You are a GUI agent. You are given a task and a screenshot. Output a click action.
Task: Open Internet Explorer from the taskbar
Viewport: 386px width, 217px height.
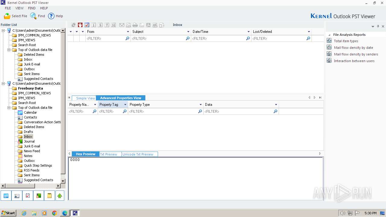pos(24,213)
